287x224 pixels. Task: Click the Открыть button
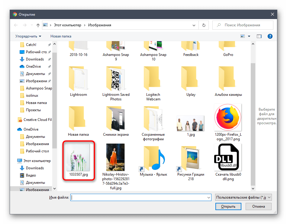pyautogui.click(x=228, y=206)
